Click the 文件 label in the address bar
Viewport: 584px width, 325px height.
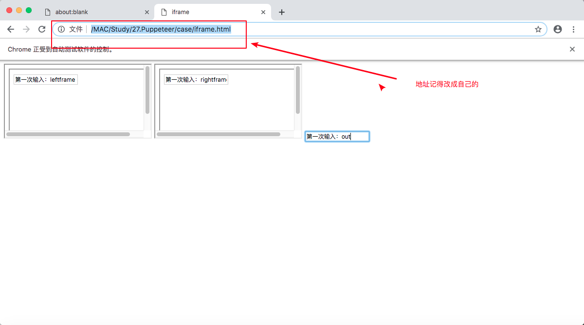click(75, 29)
